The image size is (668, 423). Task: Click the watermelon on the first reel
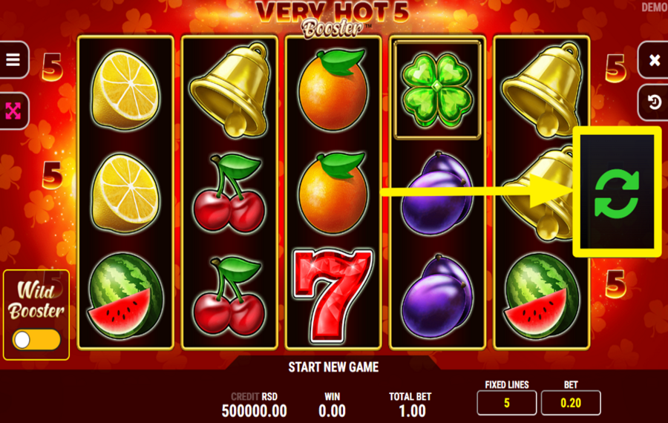[x=125, y=296]
